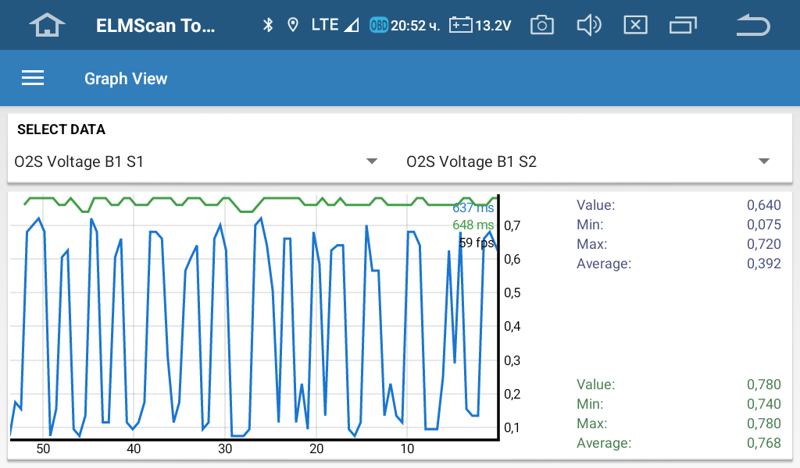Tap the Bluetooth status icon
Screen dimensions: 800x468
click(x=267, y=25)
